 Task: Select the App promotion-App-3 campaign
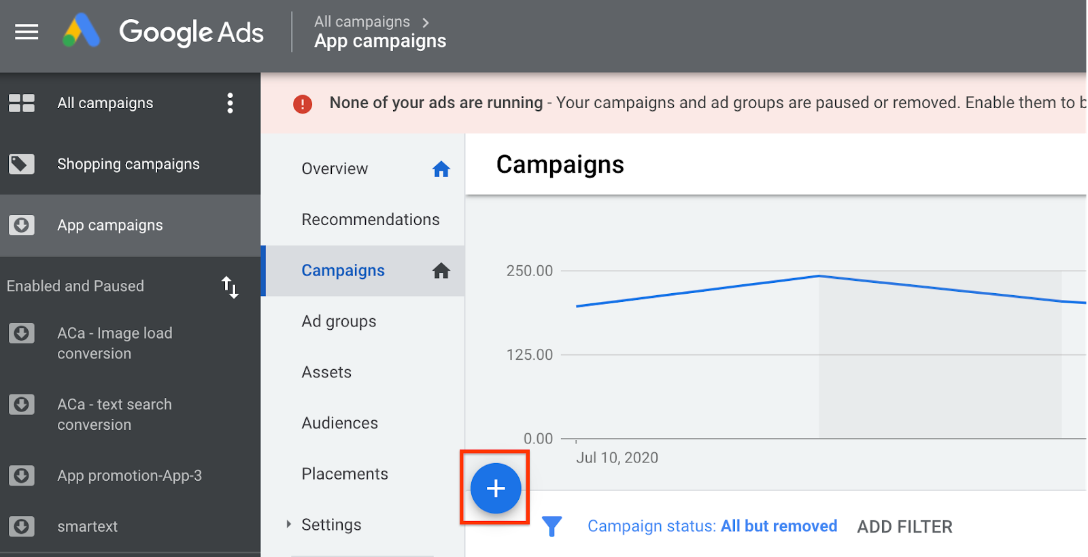pos(129,476)
